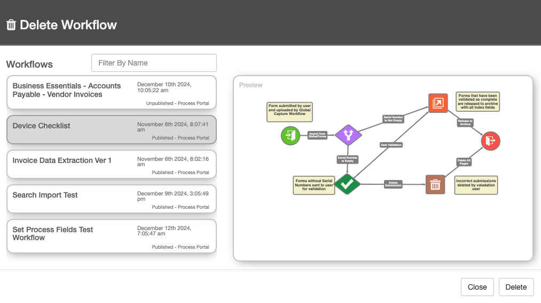This screenshot has height=303, width=541.
Task: Click the 'Delete Submission' connector label
Action: coord(393,184)
